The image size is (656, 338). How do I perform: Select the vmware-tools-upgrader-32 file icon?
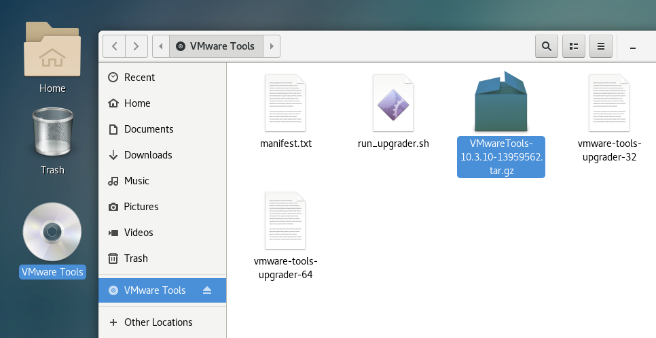609,103
